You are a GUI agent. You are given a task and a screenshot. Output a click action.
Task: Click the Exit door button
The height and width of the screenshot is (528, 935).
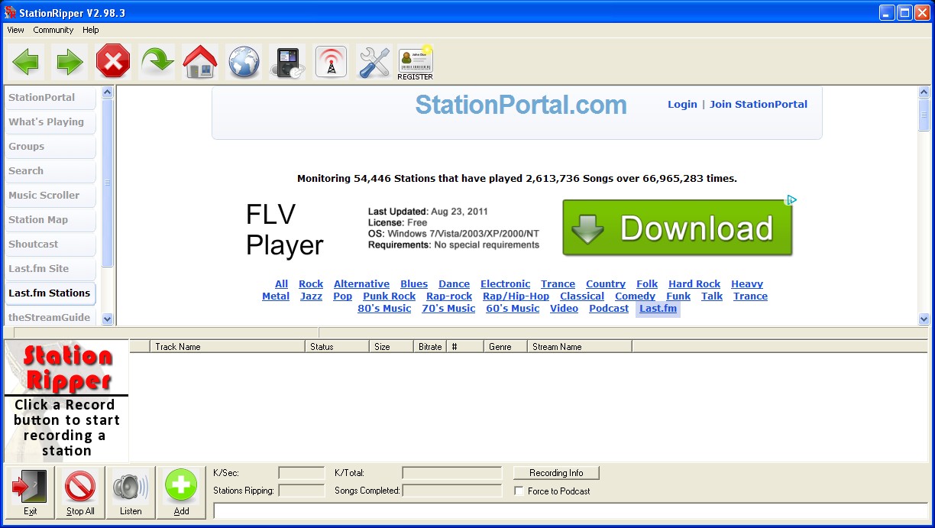click(x=30, y=493)
